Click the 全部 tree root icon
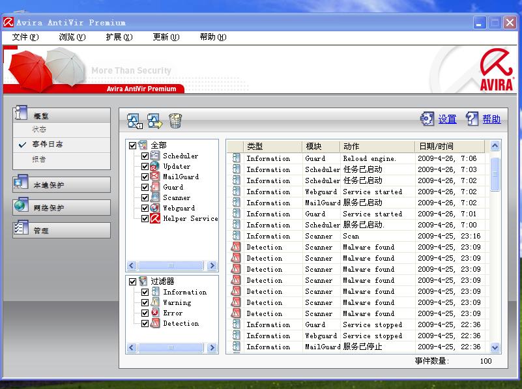Viewport: 522px width, 389px height. coord(143,145)
